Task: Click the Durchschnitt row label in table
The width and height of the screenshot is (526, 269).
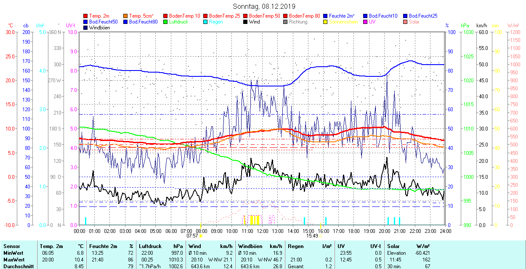Action: click(18, 266)
